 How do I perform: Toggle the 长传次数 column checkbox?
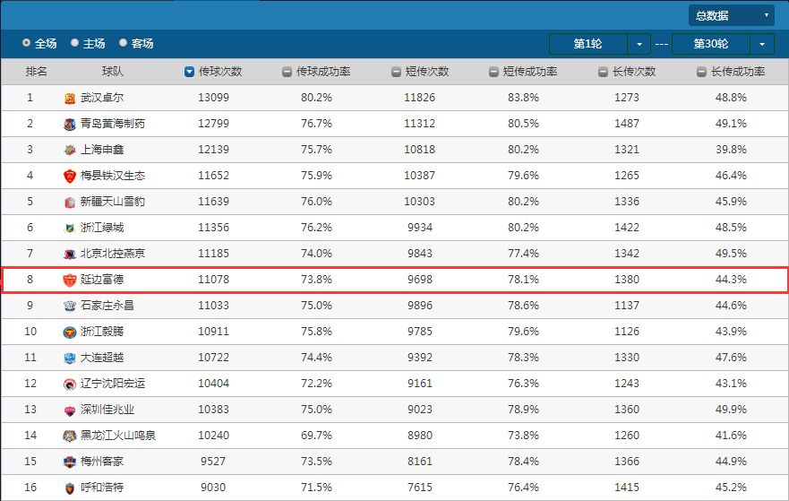tap(603, 72)
